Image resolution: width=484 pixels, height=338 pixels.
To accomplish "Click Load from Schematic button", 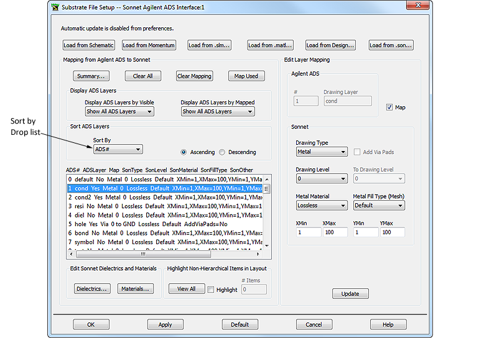I will (88, 45).
